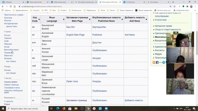Sort table by Опубликованные новости column

(x=122, y=19)
